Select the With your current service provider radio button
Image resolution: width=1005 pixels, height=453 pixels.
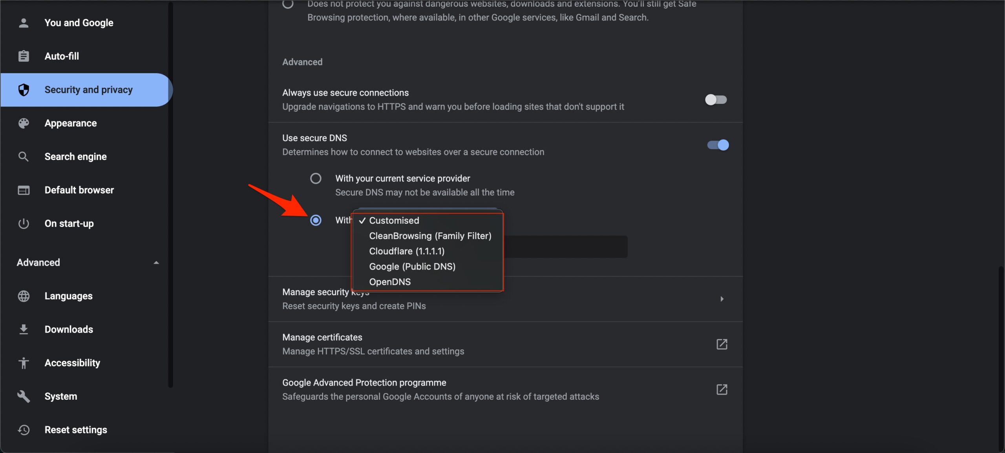pos(315,179)
